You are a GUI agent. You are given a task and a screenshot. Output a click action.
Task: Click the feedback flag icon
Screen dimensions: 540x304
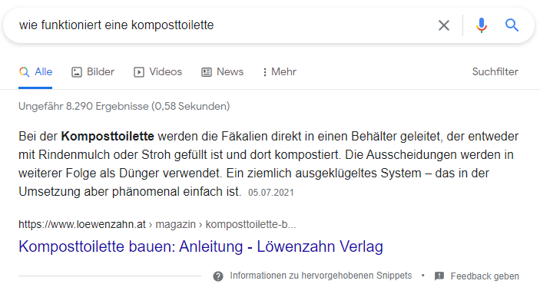tap(439, 276)
